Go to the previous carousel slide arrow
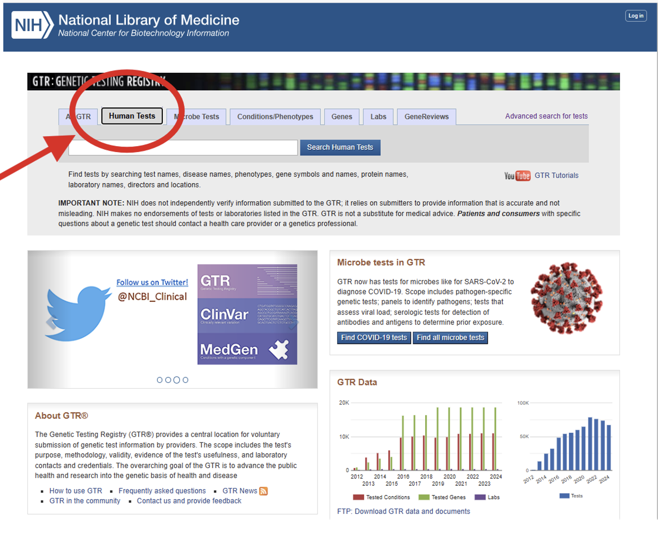This screenshot has height=544, width=658. (51, 322)
